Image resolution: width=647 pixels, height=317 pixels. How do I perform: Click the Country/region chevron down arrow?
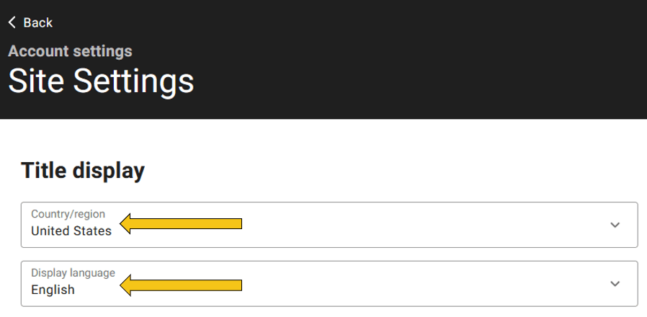[615, 225]
